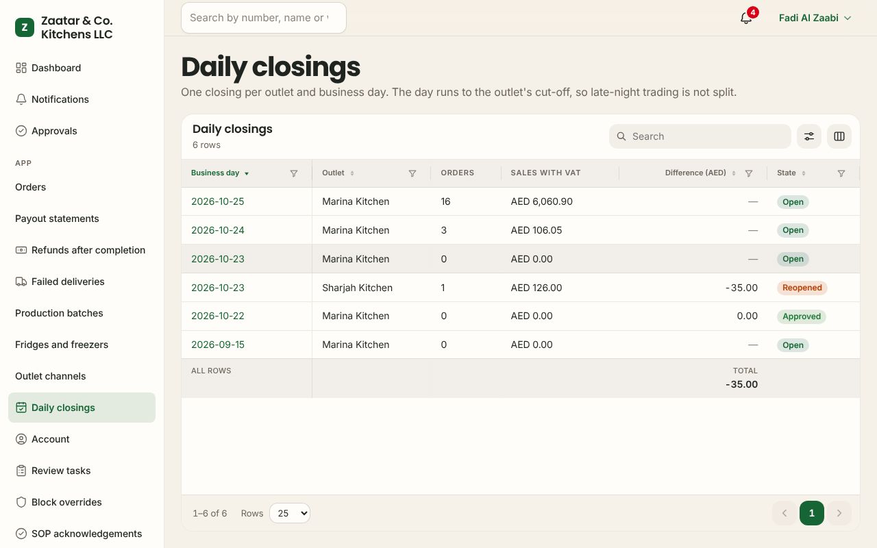Open Approvals in the sidebar
Screen dimensions: 877x548
82,131
